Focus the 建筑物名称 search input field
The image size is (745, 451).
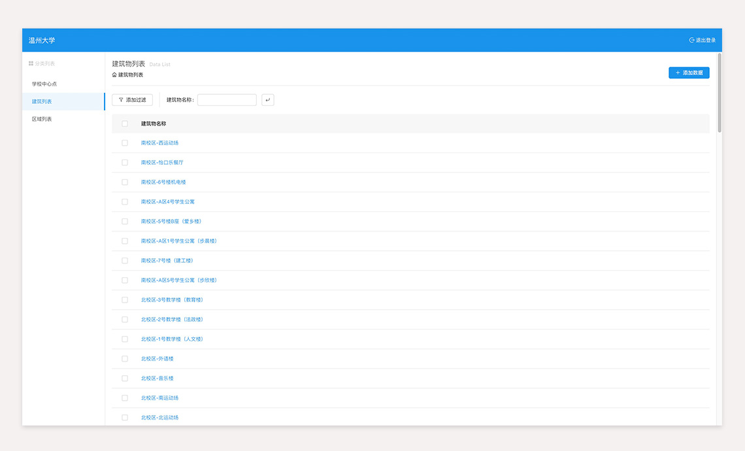(x=227, y=100)
